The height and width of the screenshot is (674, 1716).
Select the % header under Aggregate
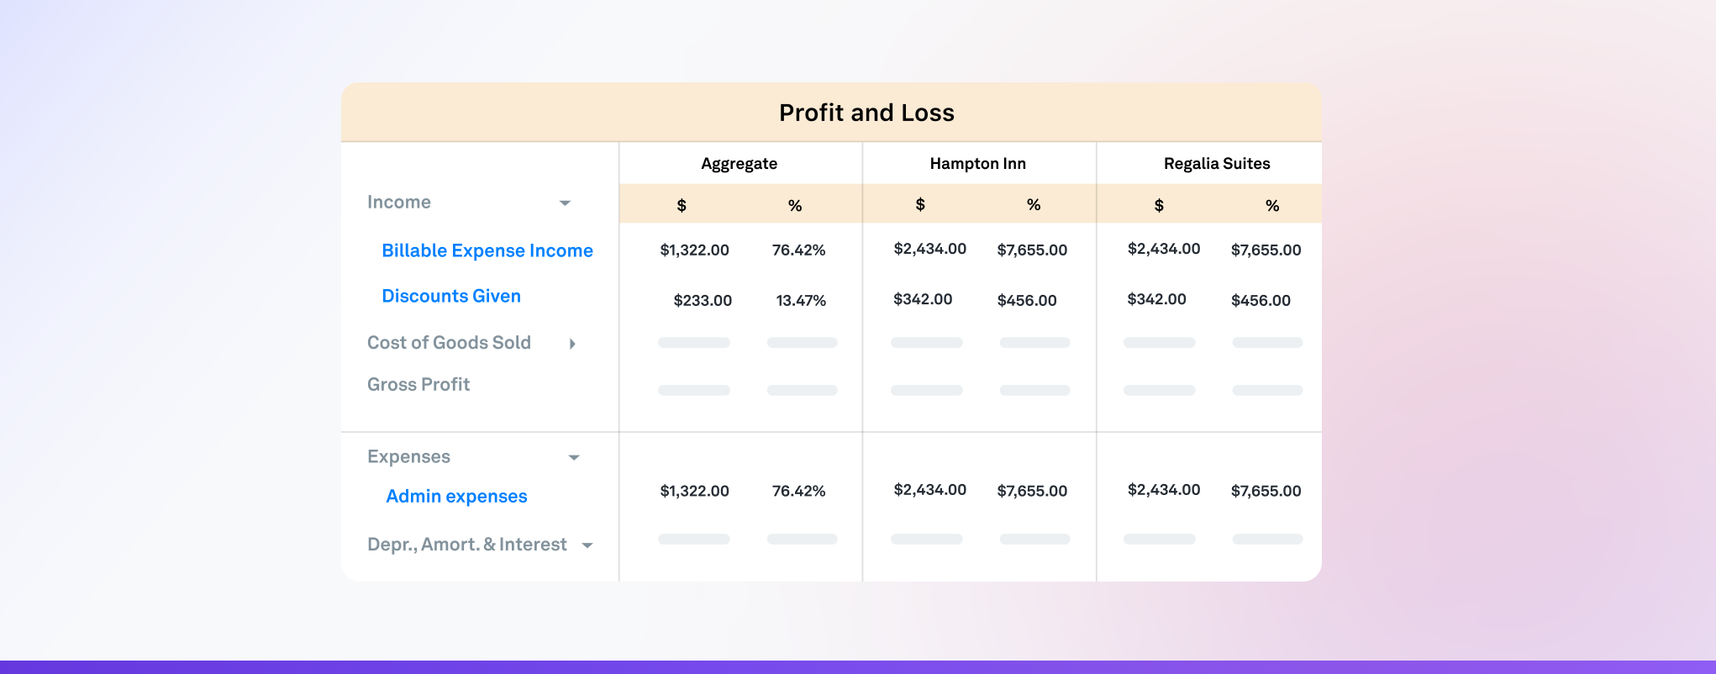click(x=795, y=203)
